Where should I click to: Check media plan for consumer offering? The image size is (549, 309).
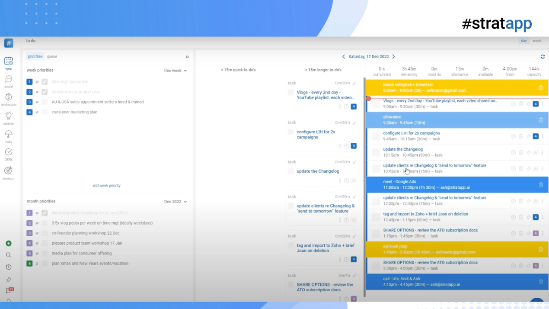(x=45, y=253)
